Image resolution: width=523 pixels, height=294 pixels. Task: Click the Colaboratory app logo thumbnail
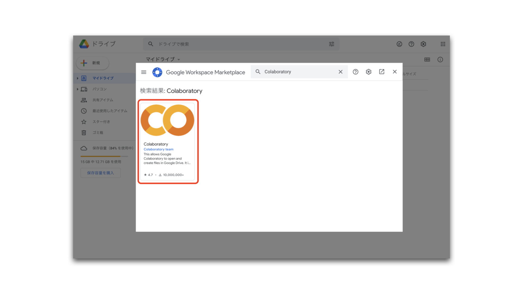pyautogui.click(x=167, y=120)
